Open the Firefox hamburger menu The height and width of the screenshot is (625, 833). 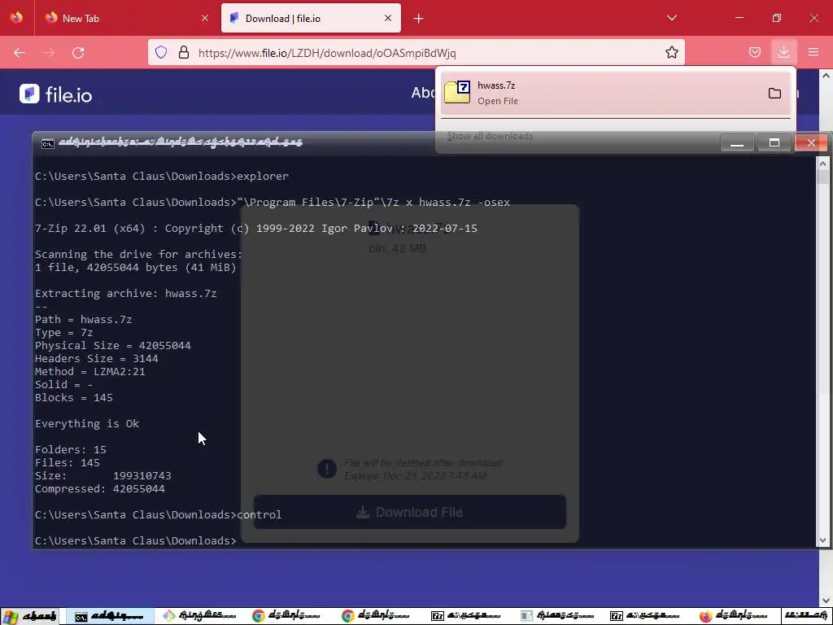click(813, 52)
